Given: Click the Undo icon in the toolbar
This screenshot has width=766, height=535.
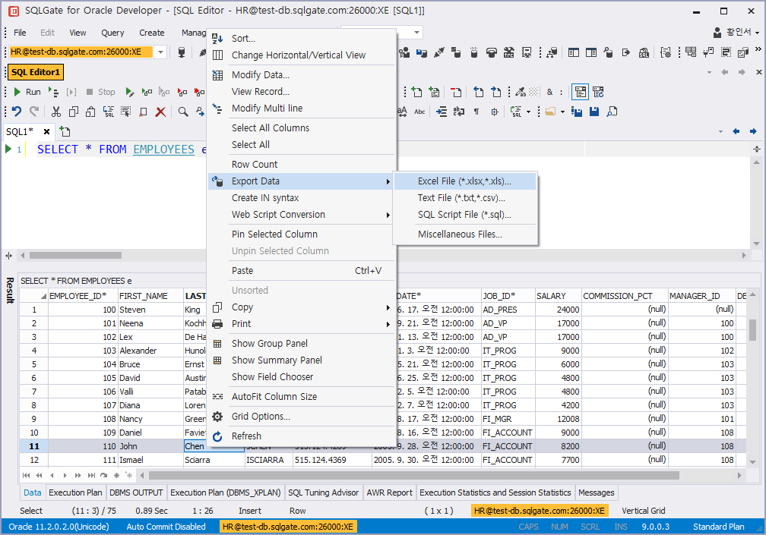Looking at the screenshot, I should pos(17,112).
